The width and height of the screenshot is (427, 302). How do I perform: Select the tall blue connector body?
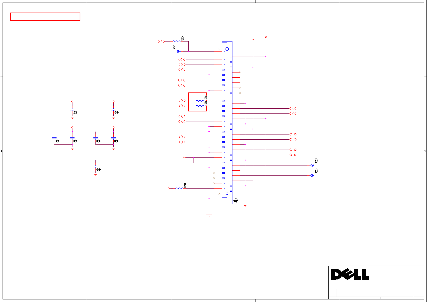(227, 123)
